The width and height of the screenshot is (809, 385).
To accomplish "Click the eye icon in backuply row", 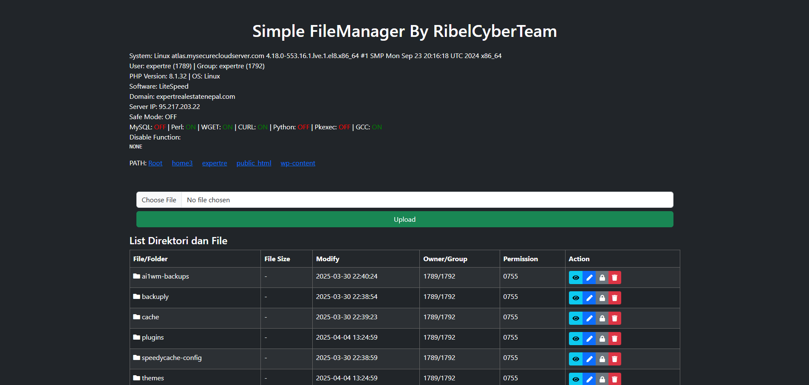I will coord(575,298).
